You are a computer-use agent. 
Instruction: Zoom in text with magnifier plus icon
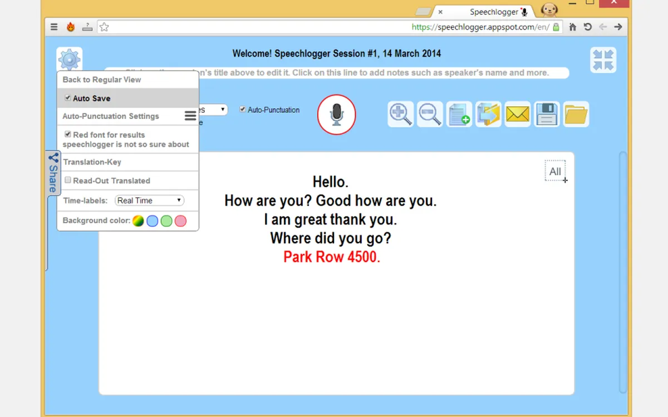(x=401, y=115)
